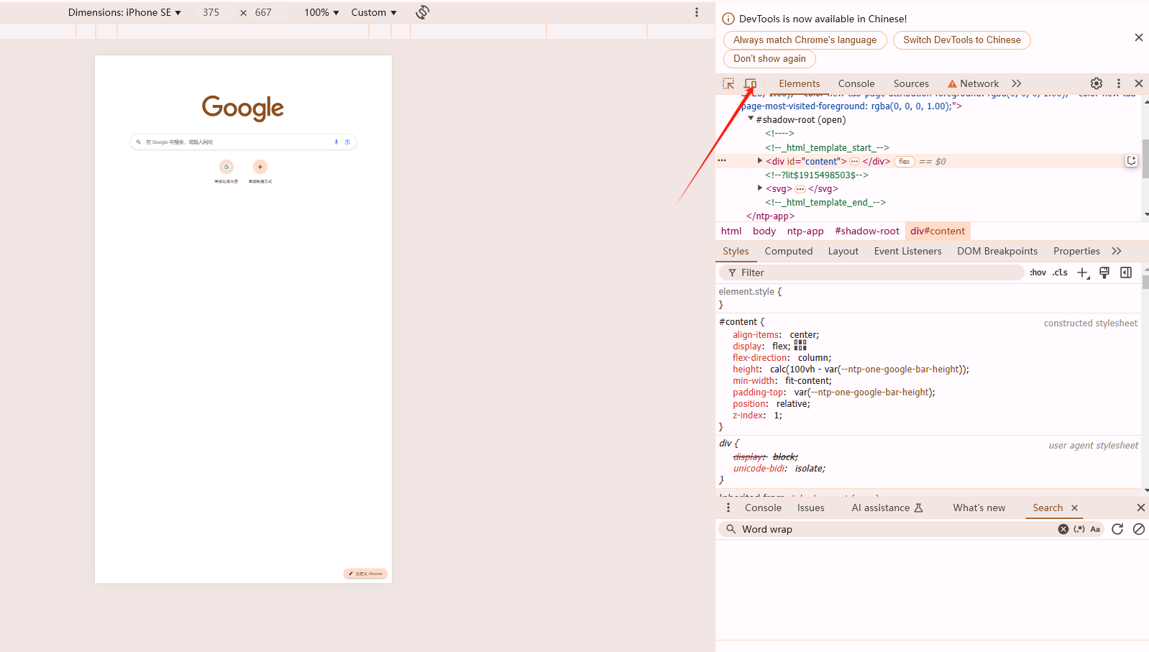Click the Google Lens icon in search box
The width and height of the screenshot is (1149, 652).
coord(347,142)
